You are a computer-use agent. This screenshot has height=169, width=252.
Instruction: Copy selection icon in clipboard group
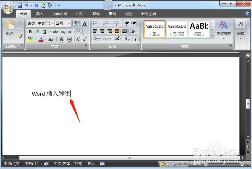tap(20, 29)
